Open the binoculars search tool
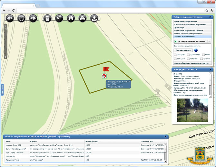This screenshot has height=167, width=216. tap(71, 18)
